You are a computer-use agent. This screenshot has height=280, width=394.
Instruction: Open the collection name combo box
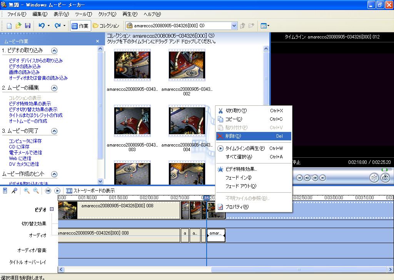(182, 26)
